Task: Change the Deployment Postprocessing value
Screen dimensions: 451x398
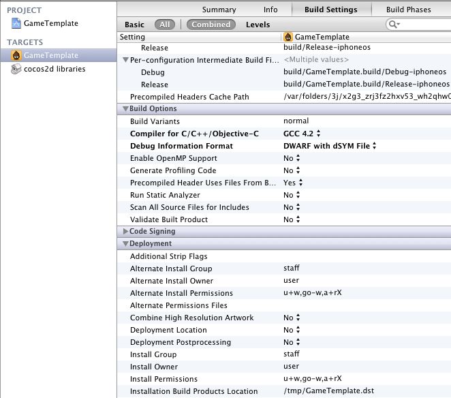Action: [x=292, y=342]
